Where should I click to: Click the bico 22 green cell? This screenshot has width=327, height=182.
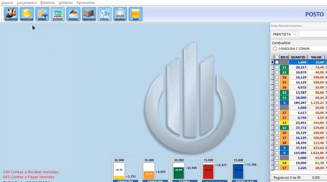pyautogui.click(x=284, y=92)
